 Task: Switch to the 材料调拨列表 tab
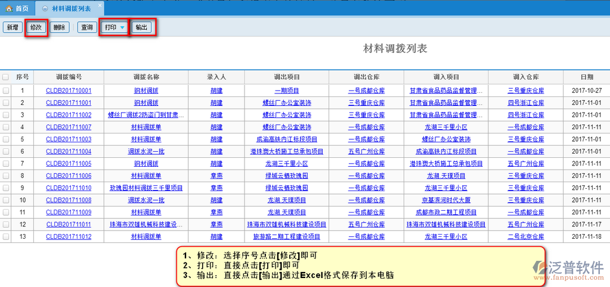tap(71, 9)
